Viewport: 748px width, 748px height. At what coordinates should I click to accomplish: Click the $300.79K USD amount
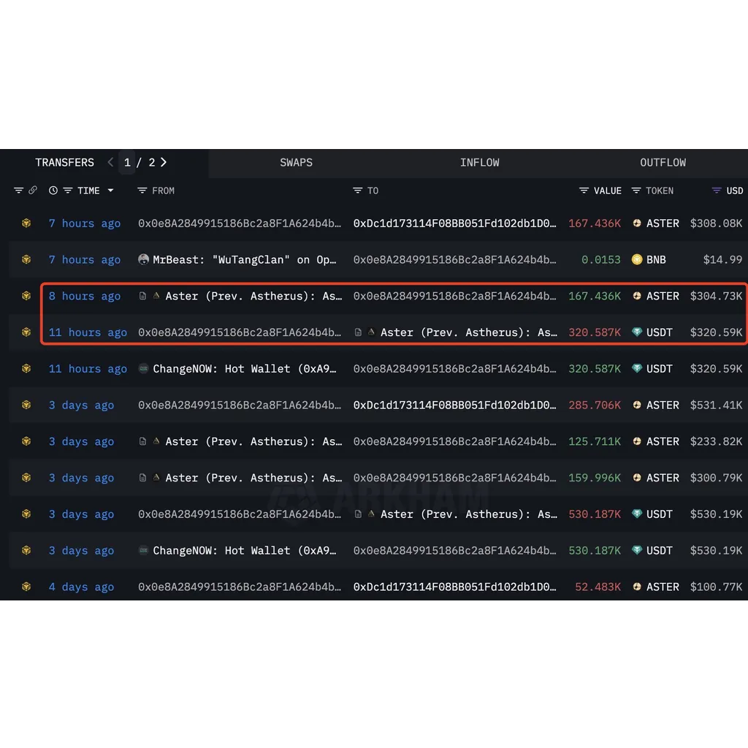pos(716,478)
